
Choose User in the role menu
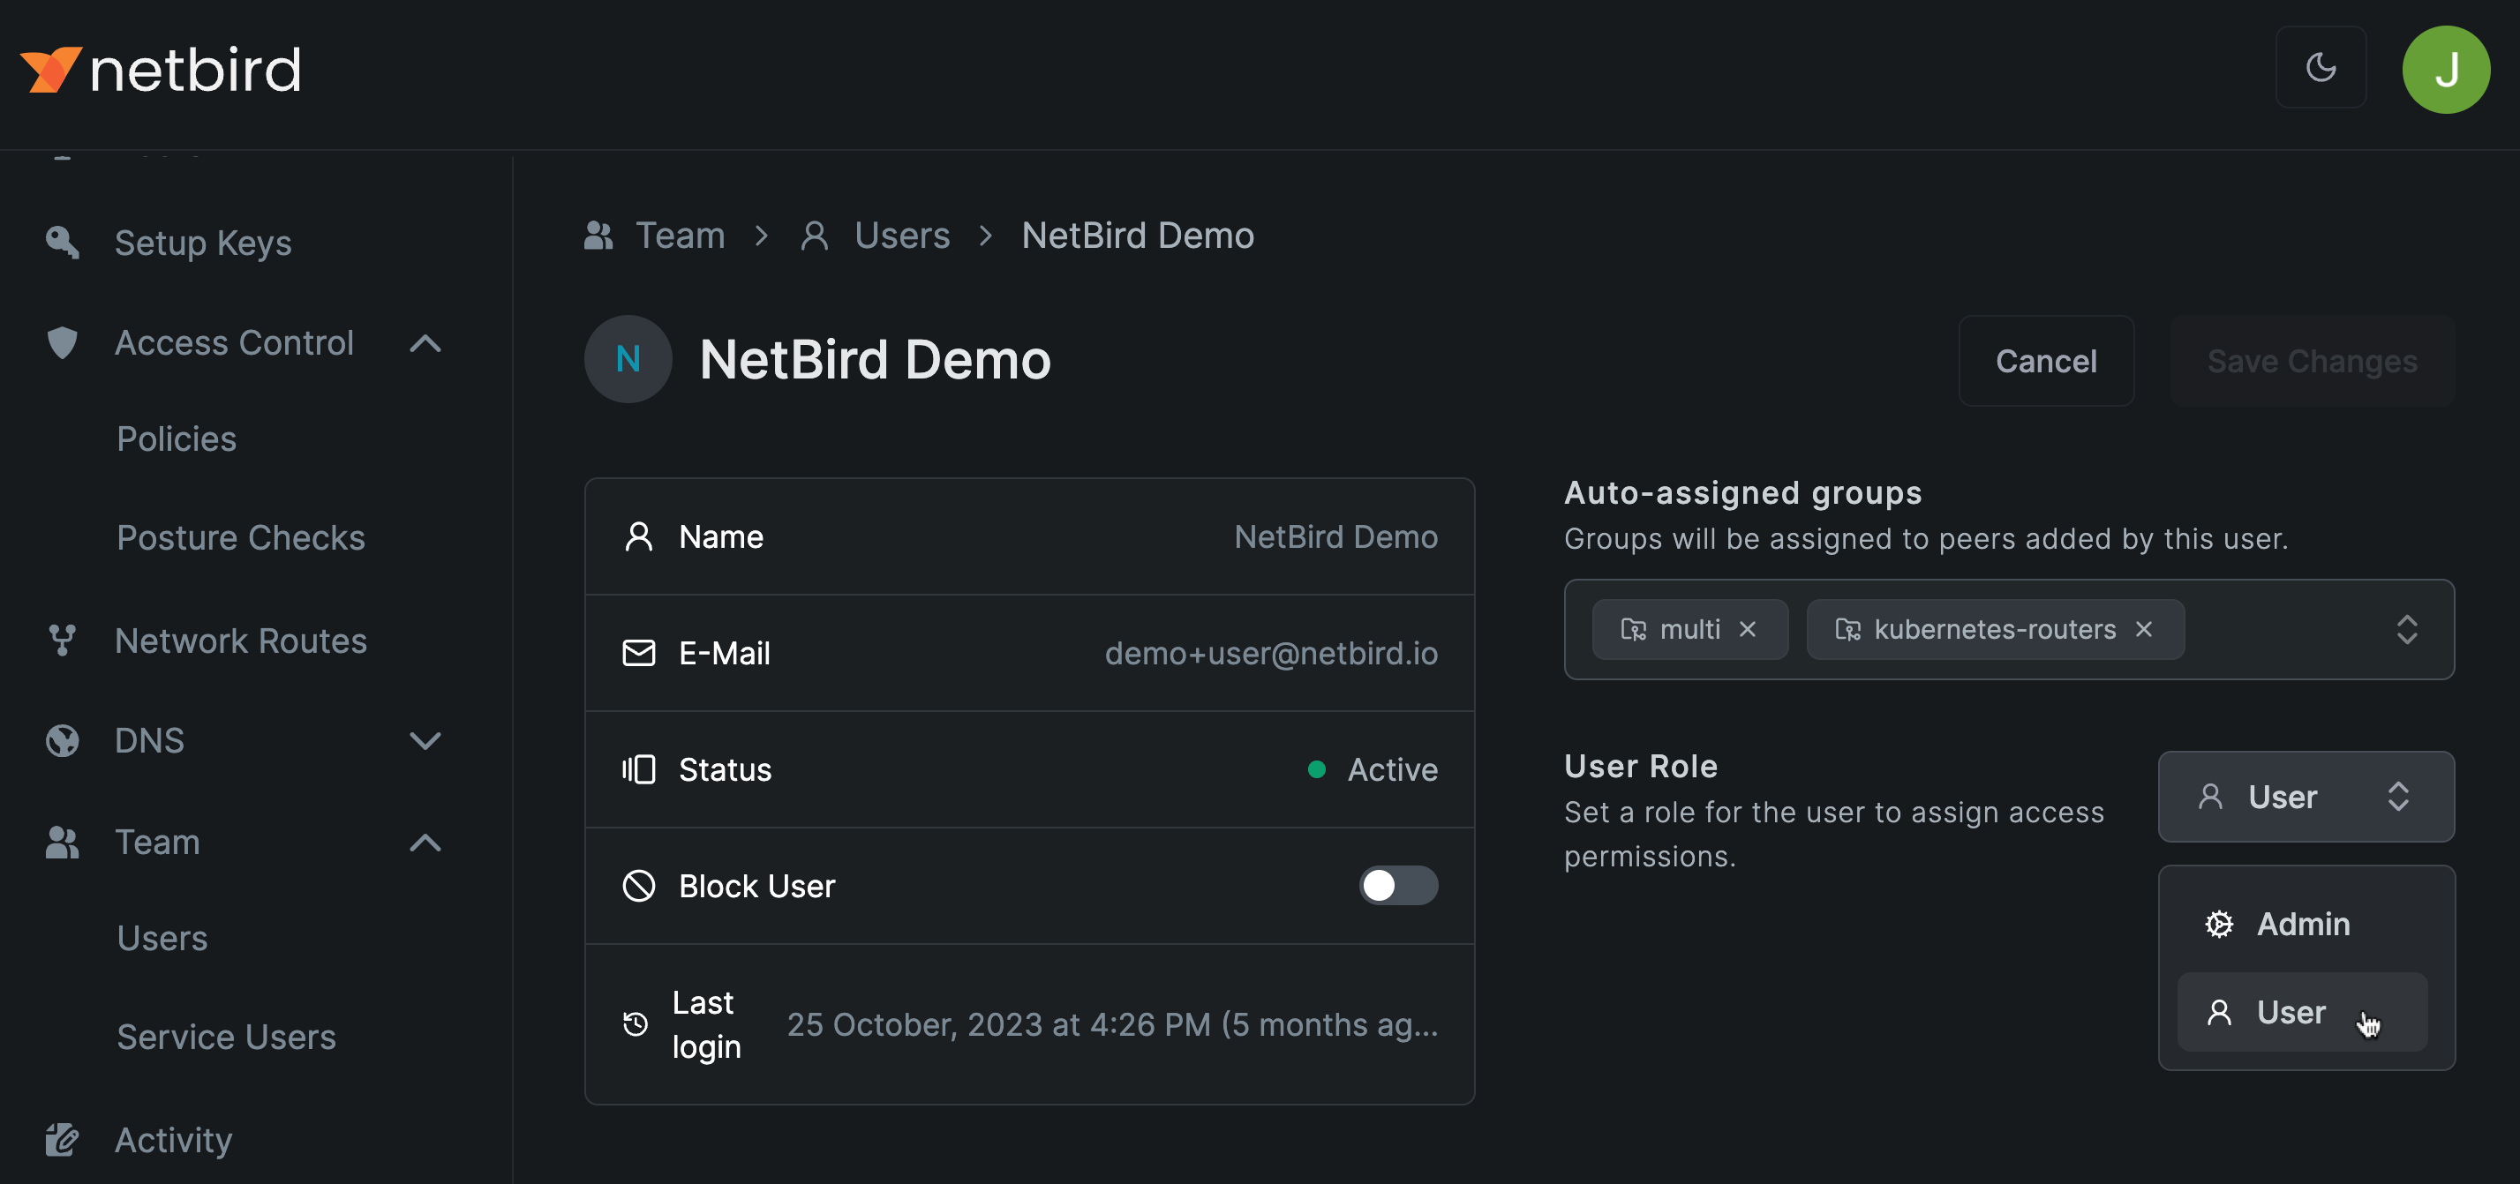tap(2289, 1012)
